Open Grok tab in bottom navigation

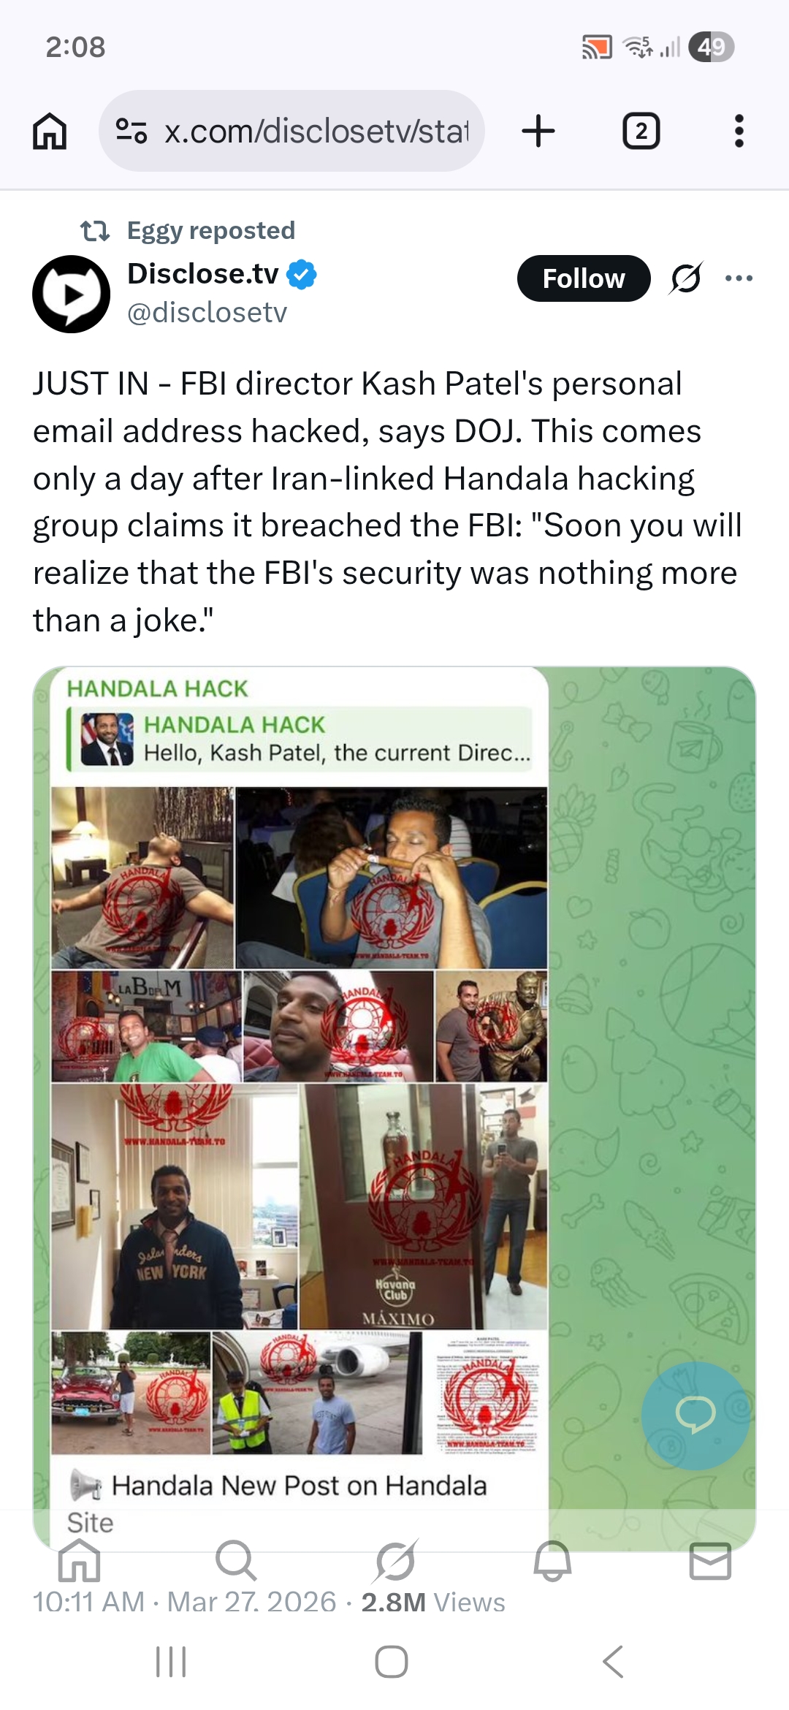[395, 1559]
